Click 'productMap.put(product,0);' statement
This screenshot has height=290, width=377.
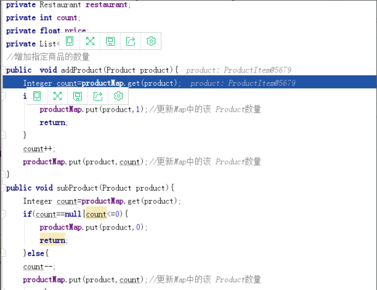pos(94,227)
